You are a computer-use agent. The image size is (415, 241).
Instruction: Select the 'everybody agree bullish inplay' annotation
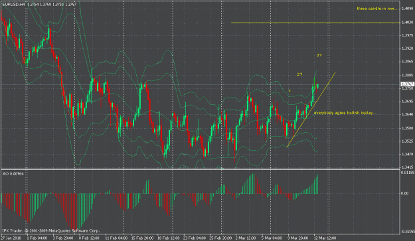tap(345, 113)
